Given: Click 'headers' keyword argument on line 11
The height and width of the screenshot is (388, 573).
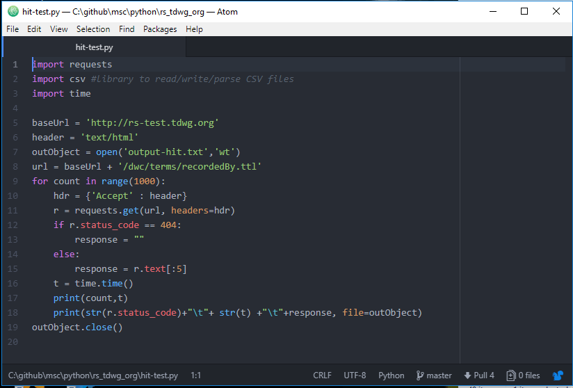Looking at the screenshot, I should click(190, 211).
